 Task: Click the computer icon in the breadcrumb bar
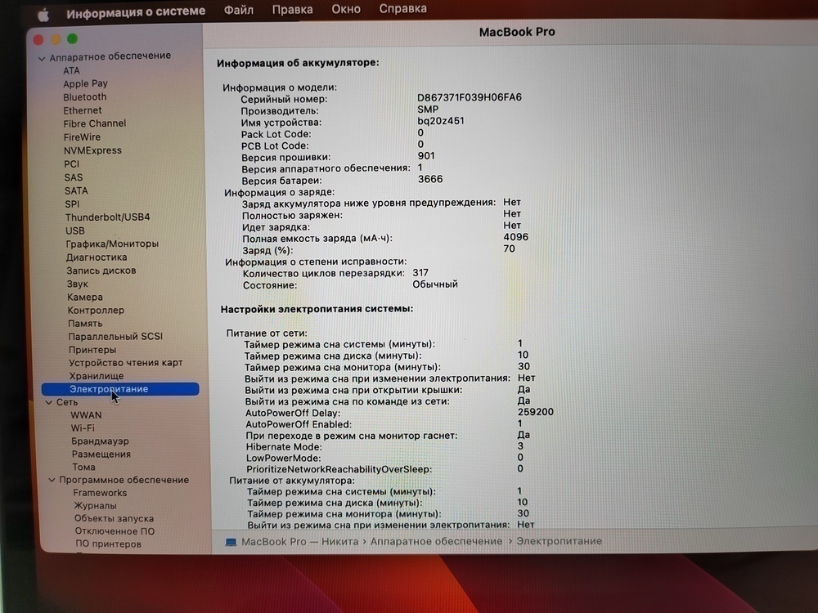tap(231, 541)
